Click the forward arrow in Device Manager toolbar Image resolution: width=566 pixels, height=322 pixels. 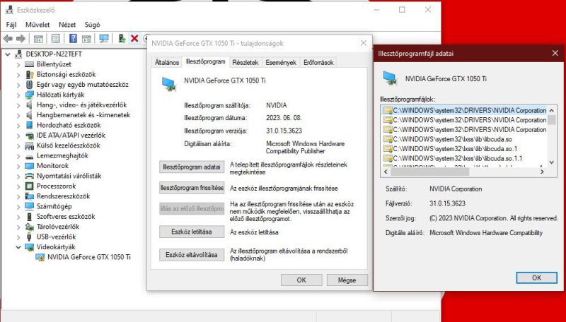(x=21, y=39)
